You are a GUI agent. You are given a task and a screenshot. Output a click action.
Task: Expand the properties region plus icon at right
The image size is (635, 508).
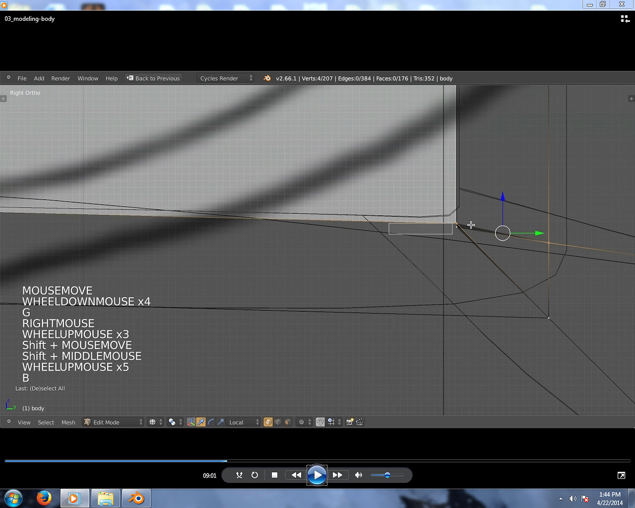[x=631, y=99]
